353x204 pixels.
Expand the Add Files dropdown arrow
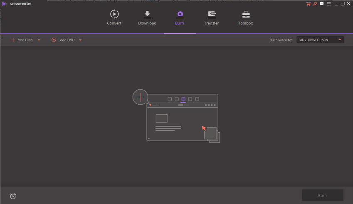[x=39, y=40]
